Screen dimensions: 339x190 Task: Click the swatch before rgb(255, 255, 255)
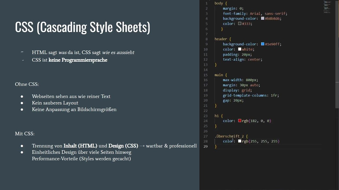[x=240, y=141]
